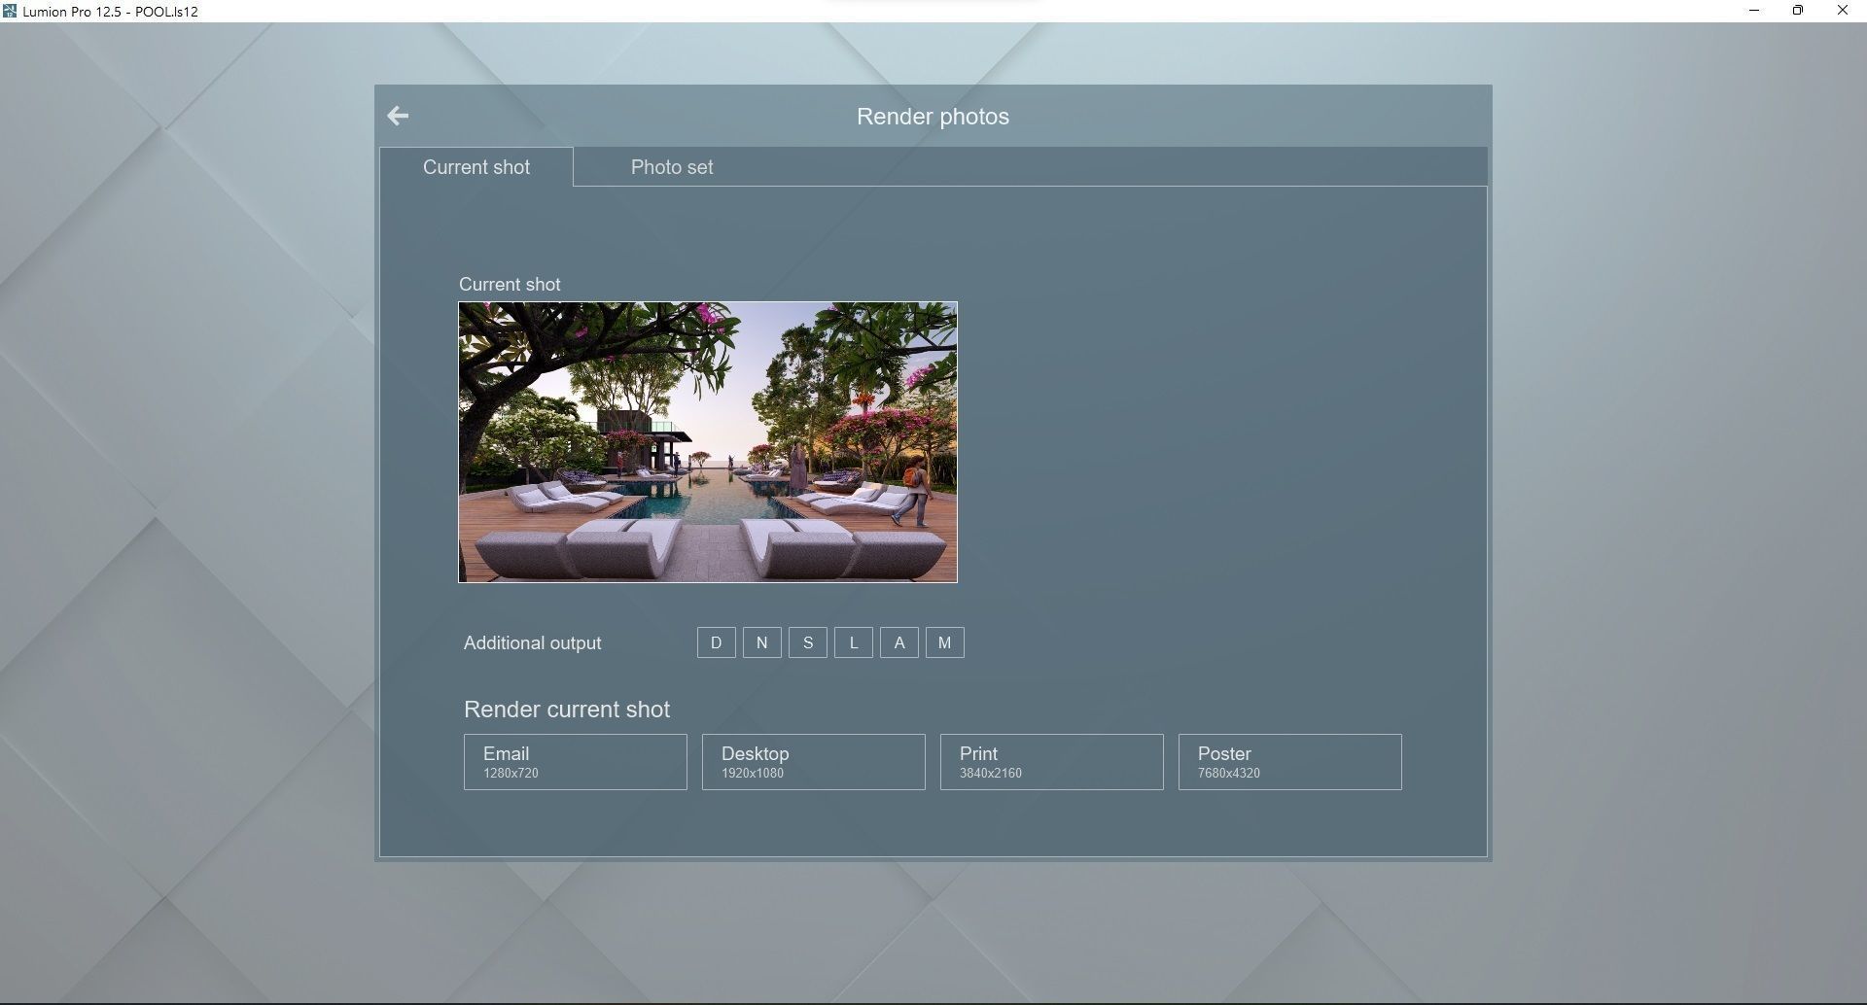
Task: Click the 'Render current shot' heading
Action: coord(567,710)
